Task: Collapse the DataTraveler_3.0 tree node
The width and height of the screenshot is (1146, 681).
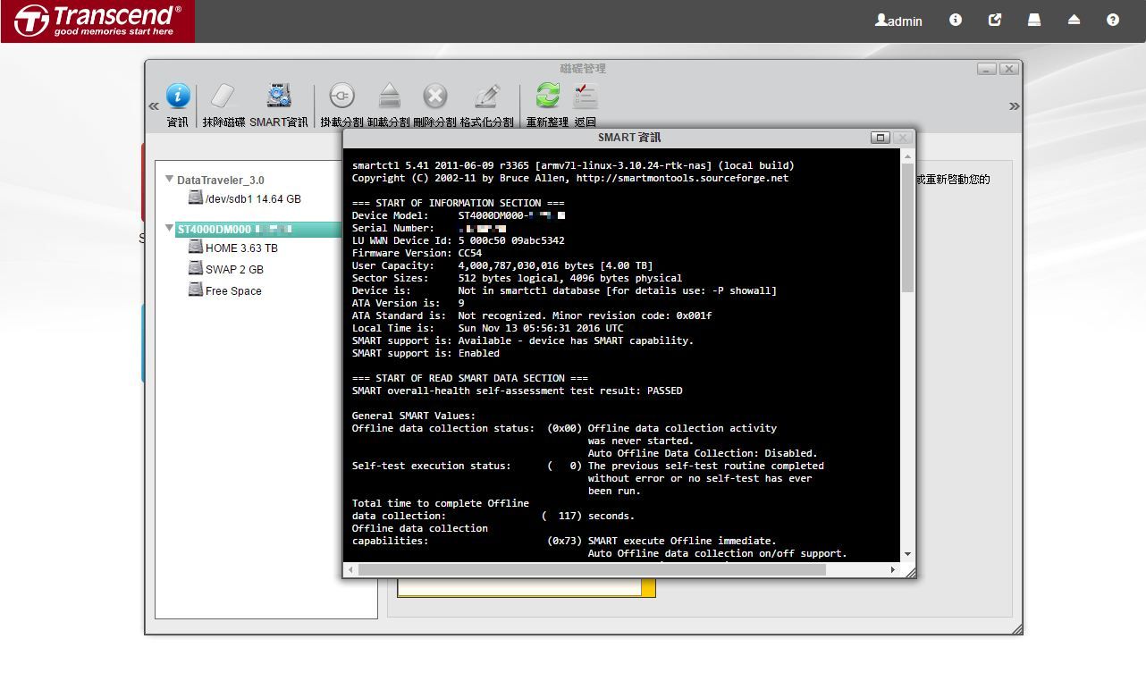Action: pyautogui.click(x=170, y=180)
